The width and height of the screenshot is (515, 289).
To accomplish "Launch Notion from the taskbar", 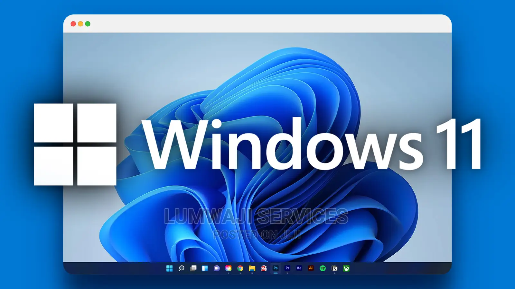I will tap(334, 268).
